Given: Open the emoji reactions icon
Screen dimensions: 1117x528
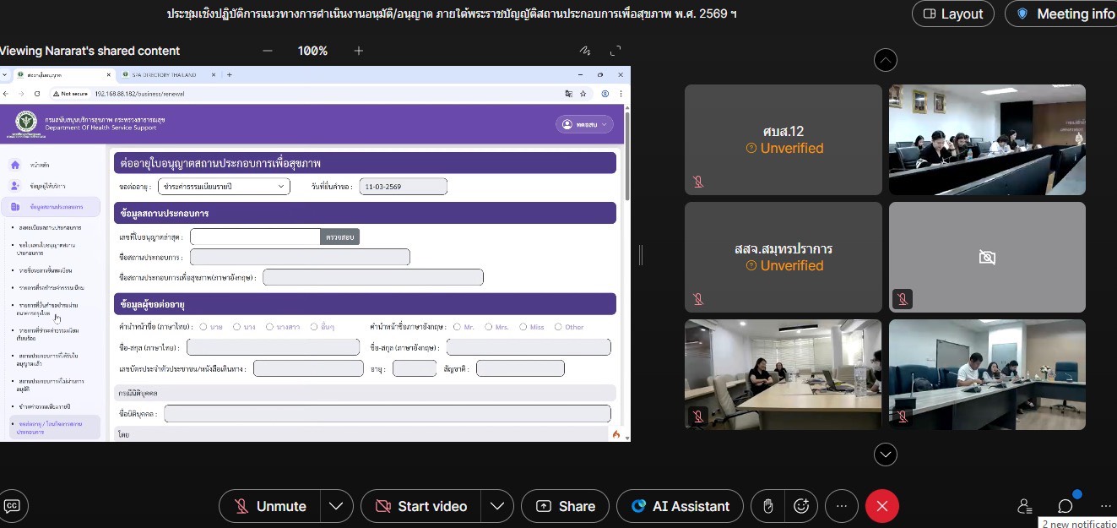Looking at the screenshot, I should (801, 506).
